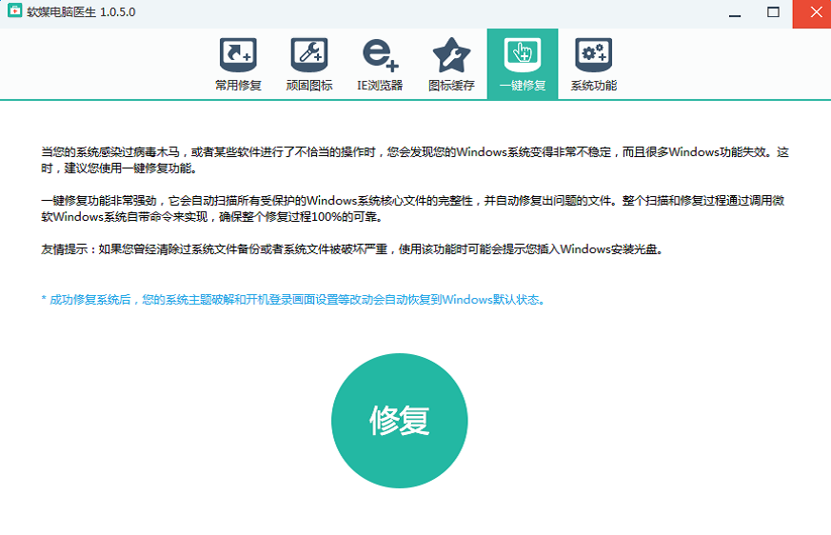This screenshot has height=535, width=831.
Task: Click the 软媒电脑医生 app icon in title bar
Action: click(x=12, y=13)
